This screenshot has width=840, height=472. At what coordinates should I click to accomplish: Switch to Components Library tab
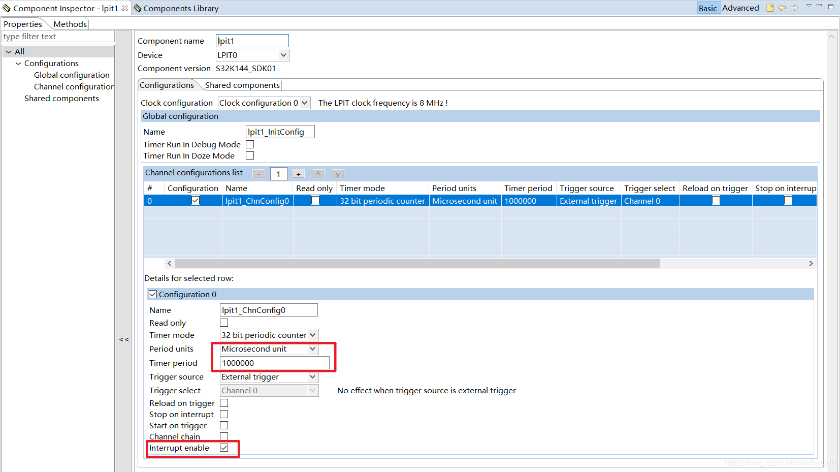pyautogui.click(x=176, y=8)
